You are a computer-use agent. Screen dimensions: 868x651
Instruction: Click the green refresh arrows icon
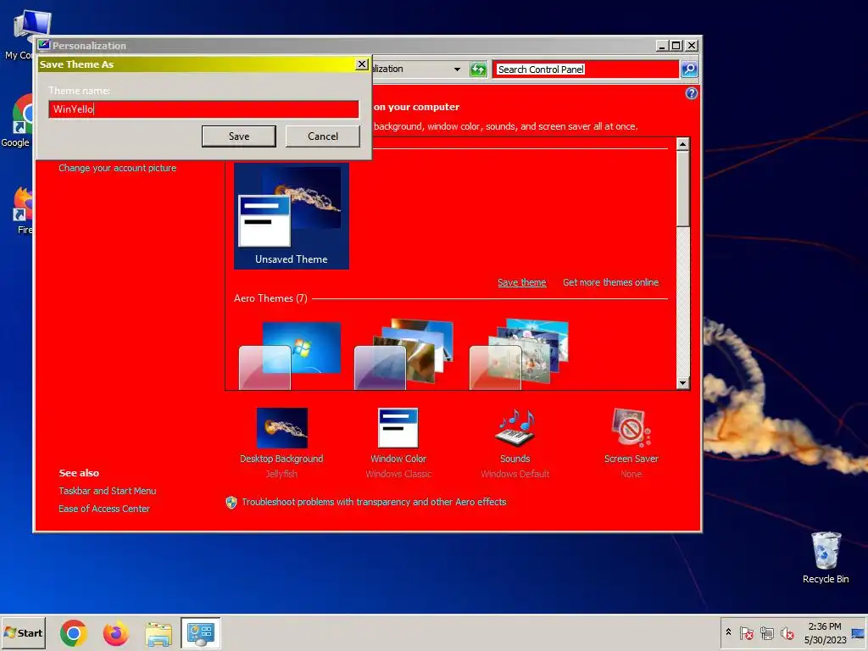pos(478,70)
